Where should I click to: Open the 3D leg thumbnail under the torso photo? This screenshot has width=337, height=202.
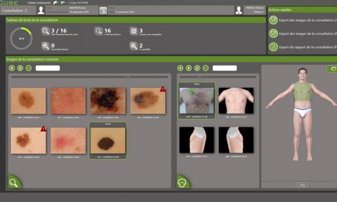[197, 140]
